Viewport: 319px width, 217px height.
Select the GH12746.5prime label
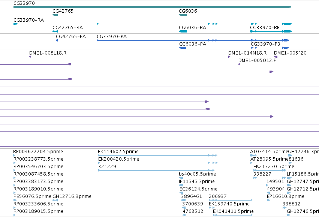pyautogui.click(x=303, y=211)
